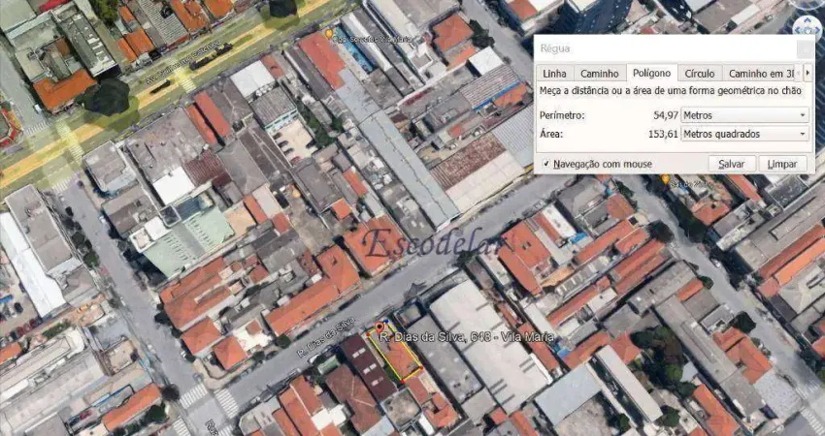
Task: Click the hand icon in the navigation control
Action: (808, 30)
